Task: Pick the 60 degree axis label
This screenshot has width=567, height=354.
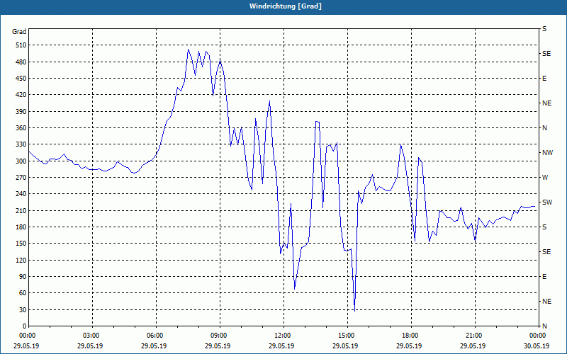Action: pyautogui.click(x=23, y=292)
